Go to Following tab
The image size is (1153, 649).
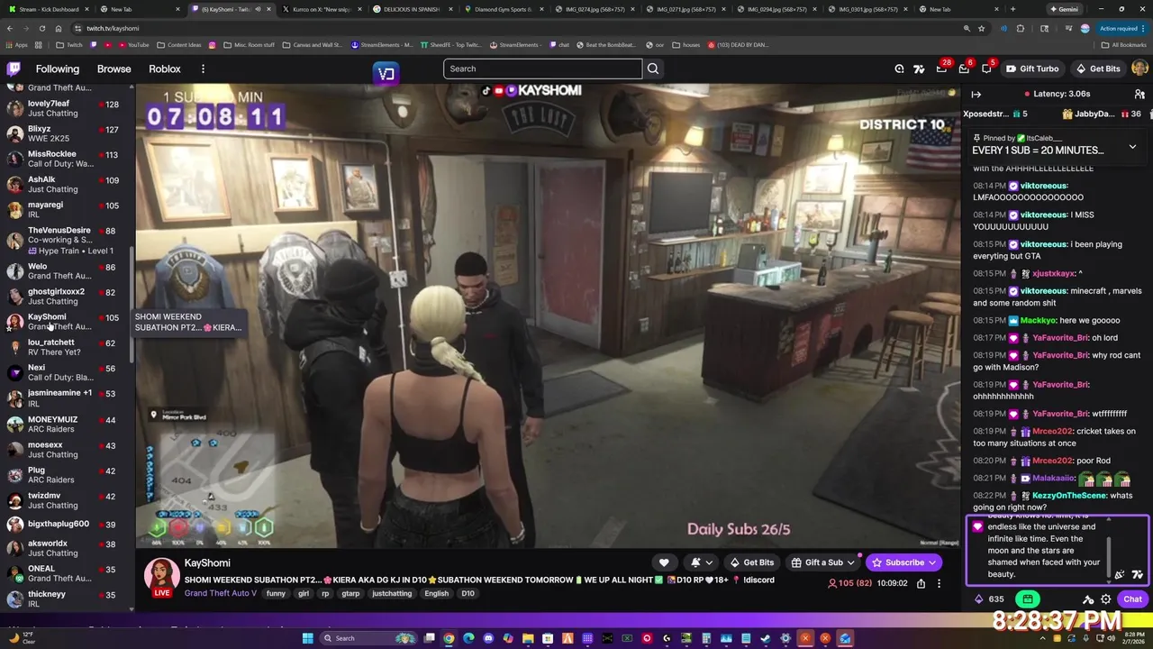click(58, 69)
